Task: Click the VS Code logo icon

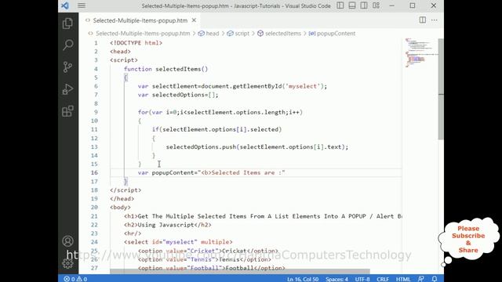Action: click(x=65, y=5)
